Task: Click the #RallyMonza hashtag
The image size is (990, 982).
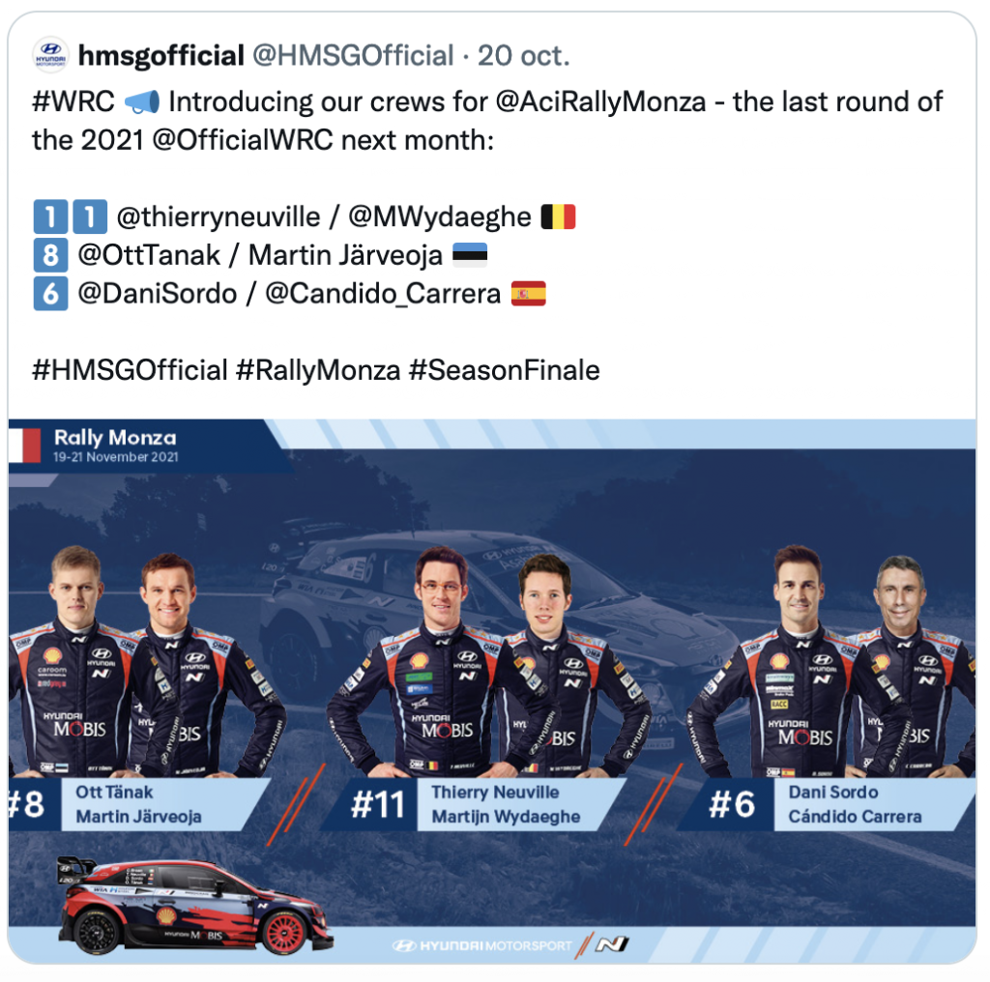Action: [318, 371]
